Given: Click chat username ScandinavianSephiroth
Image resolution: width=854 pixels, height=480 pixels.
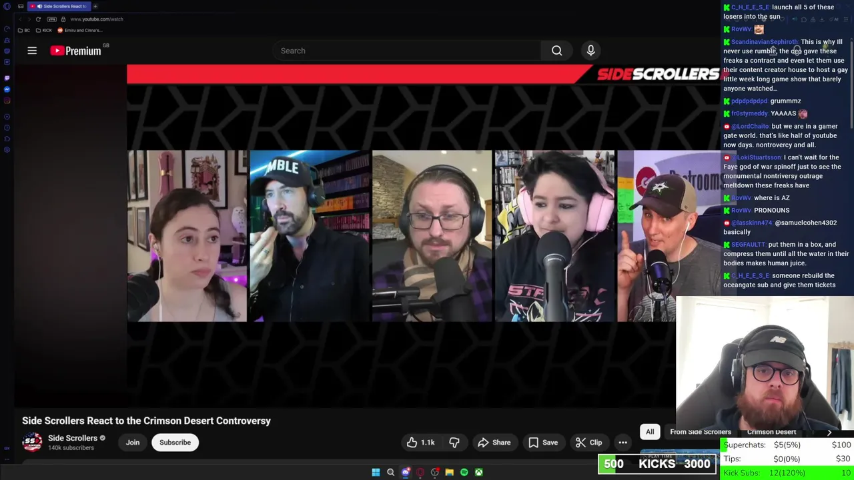Looking at the screenshot, I should pyautogui.click(x=764, y=41).
